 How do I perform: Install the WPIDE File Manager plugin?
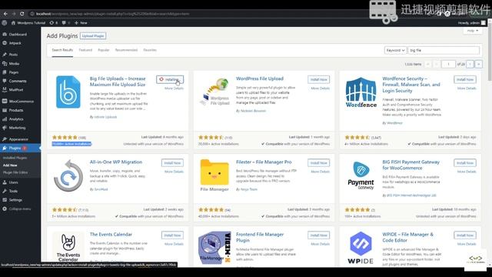click(464, 235)
